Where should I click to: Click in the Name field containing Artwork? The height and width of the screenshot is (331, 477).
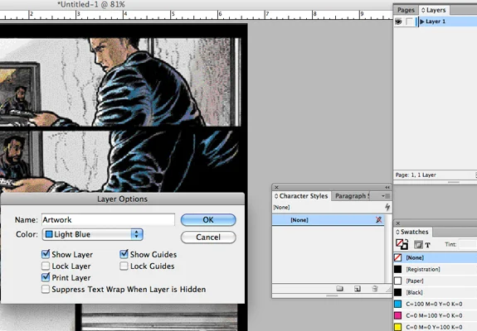108,219
